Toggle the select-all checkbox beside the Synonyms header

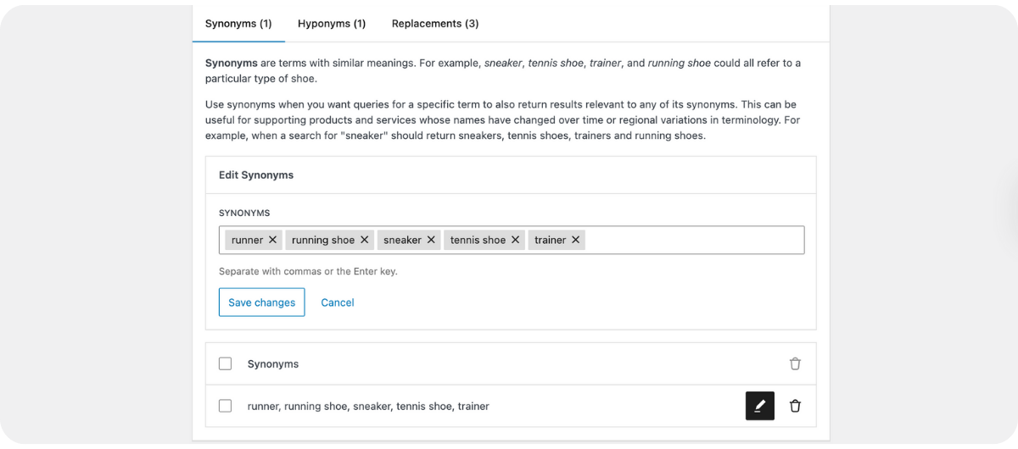[225, 363]
